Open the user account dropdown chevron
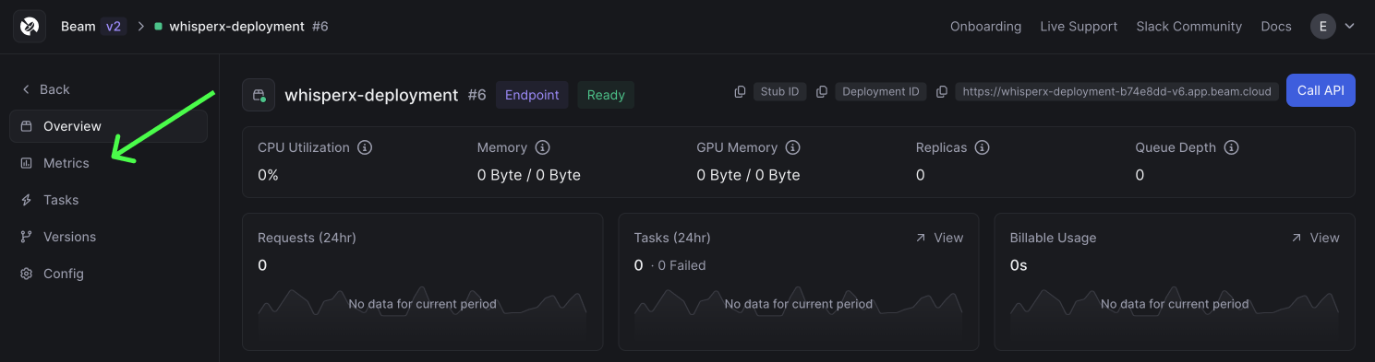 pyautogui.click(x=1349, y=27)
